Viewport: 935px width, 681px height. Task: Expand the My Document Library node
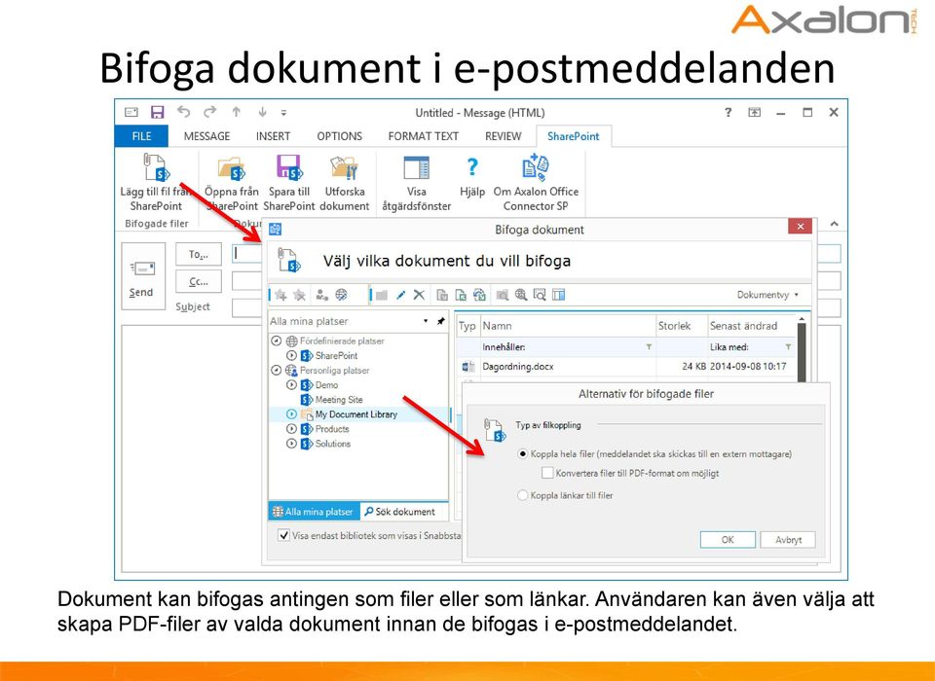pyautogui.click(x=291, y=413)
